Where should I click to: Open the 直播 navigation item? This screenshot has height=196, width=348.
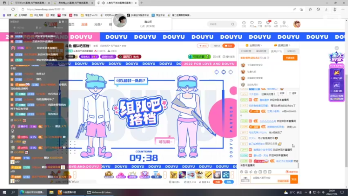[84, 24]
